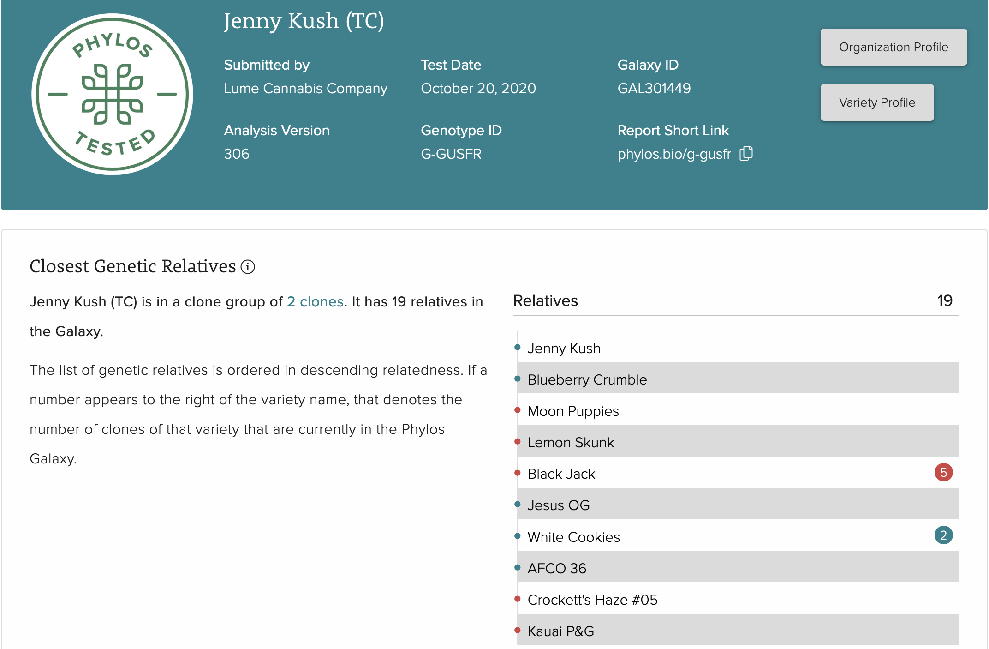This screenshot has width=989, height=649.
Task: Click the red 5 clones badge
Action: coord(943,472)
